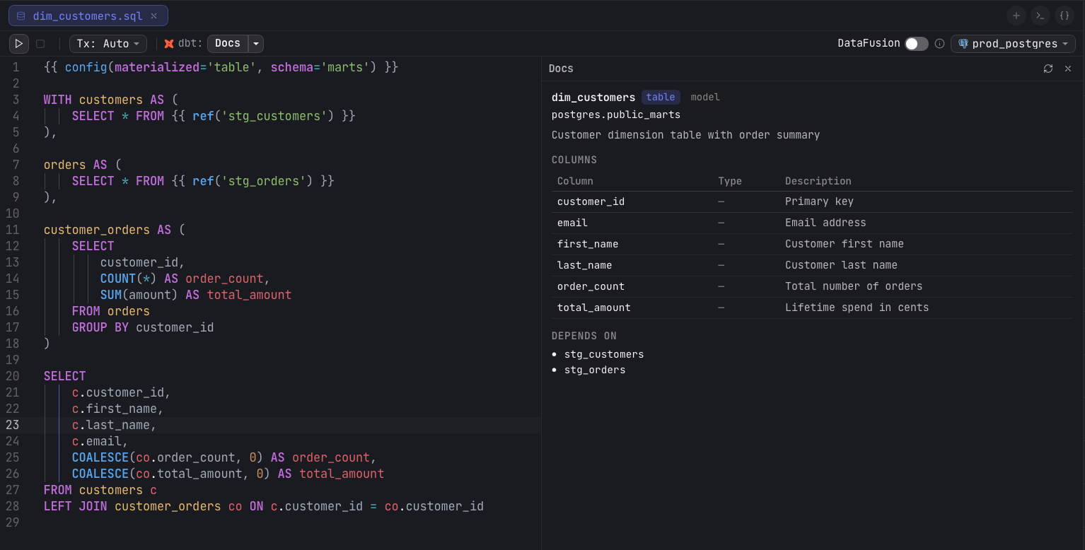Click the dbt logo icon
The image size is (1085, 550).
point(169,44)
